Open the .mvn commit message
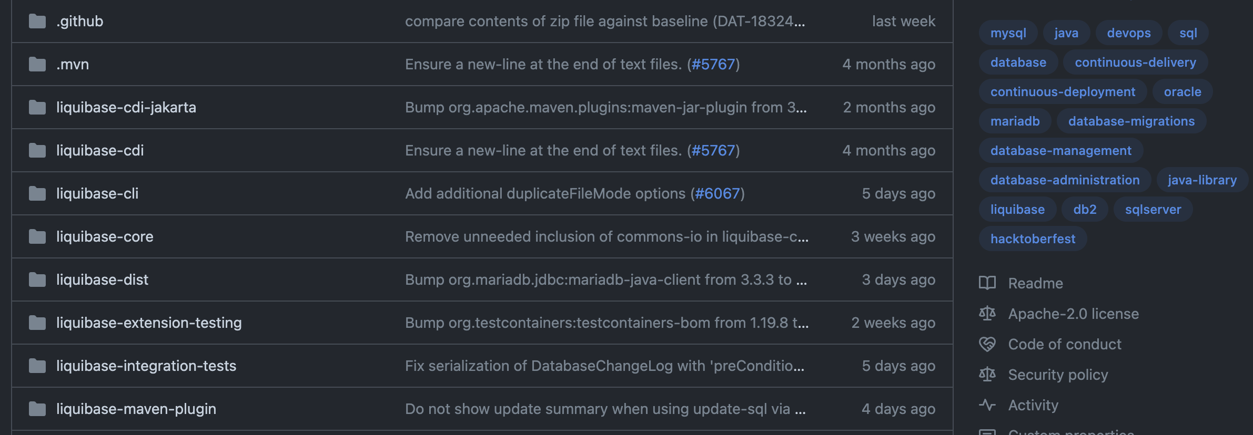 click(x=572, y=64)
